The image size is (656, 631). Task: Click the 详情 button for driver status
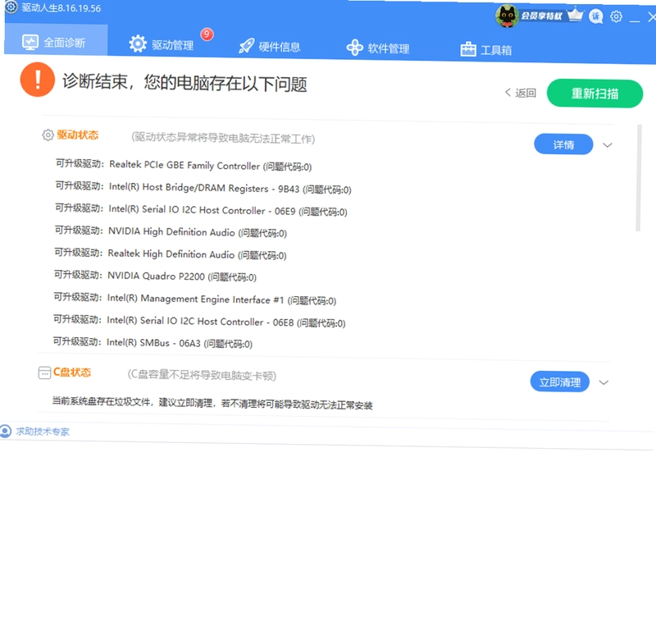(x=563, y=144)
